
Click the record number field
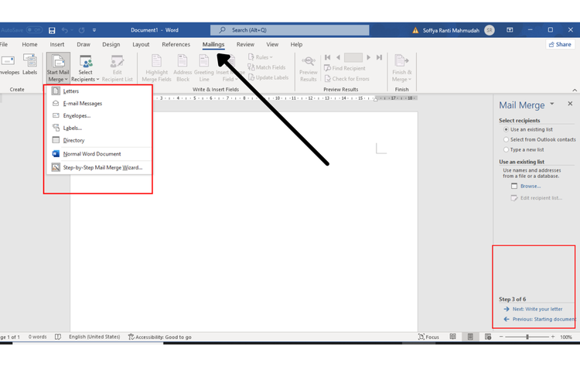coord(353,57)
